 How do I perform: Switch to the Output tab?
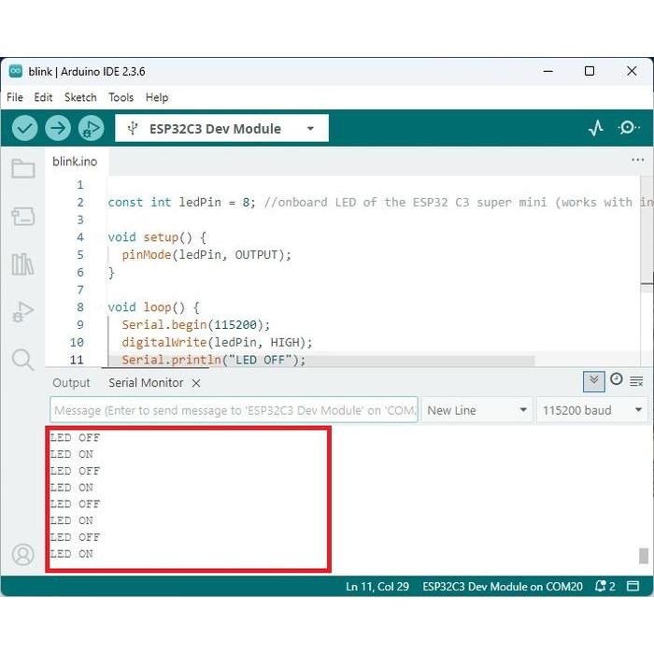[71, 383]
